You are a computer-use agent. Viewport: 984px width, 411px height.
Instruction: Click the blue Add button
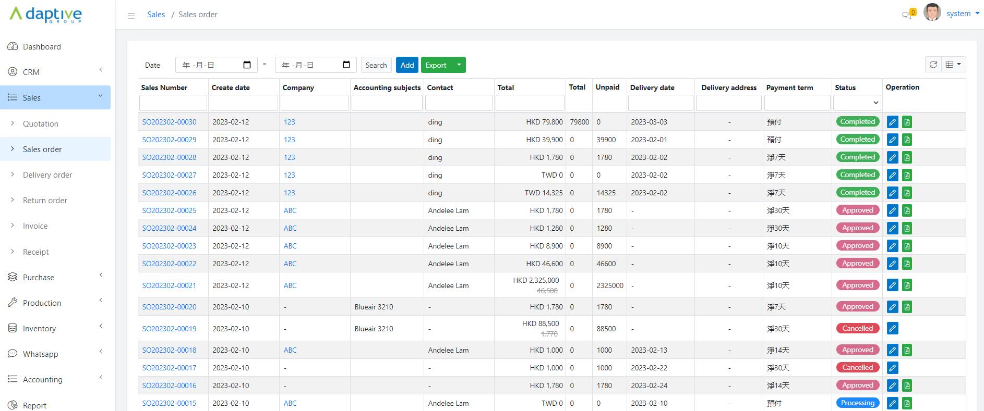coord(407,65)
